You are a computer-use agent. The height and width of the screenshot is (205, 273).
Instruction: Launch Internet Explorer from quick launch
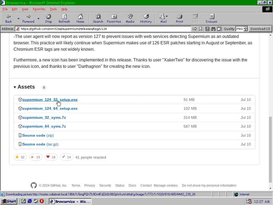(x=30, y=201)
